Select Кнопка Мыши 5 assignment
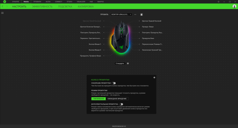 [x=95, y=44]
